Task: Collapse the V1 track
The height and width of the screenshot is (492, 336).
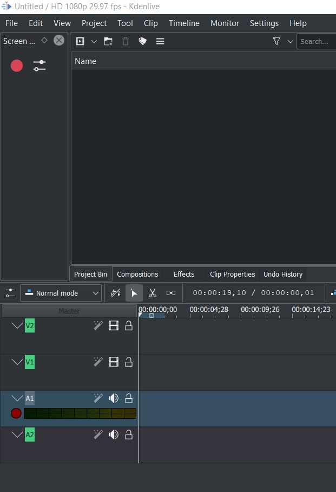Action: 17,362
